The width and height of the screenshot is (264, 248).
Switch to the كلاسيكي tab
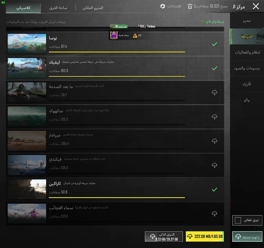(23, 8)
